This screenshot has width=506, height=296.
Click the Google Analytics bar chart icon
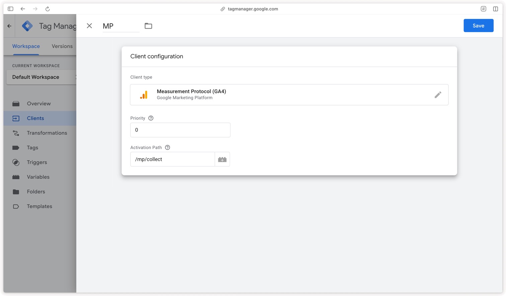tap(144, 95)
